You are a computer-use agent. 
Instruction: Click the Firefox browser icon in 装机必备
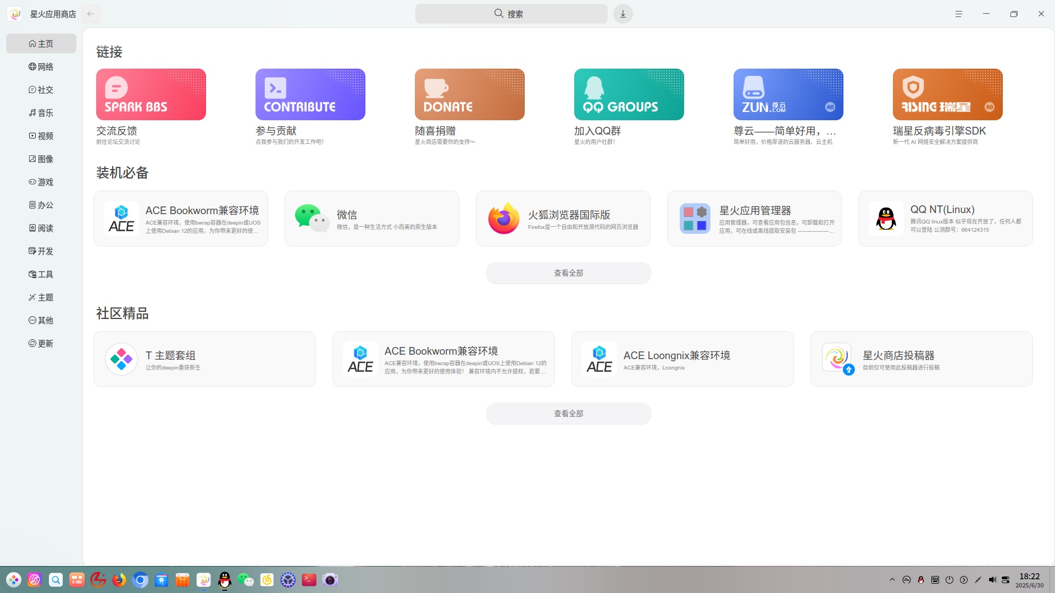(503, 219)
